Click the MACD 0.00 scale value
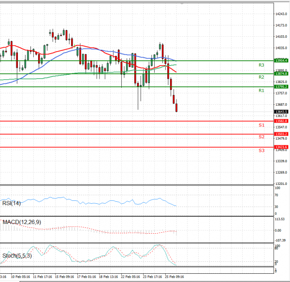 [x=278, y=230]
